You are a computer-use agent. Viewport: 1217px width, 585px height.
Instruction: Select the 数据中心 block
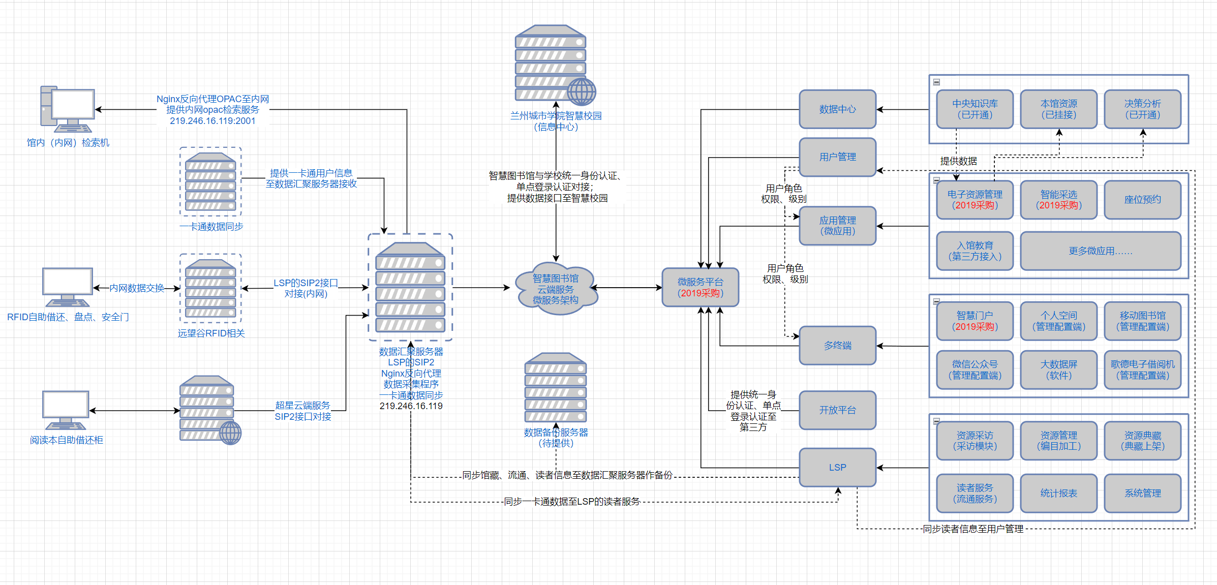click(837, 109)
